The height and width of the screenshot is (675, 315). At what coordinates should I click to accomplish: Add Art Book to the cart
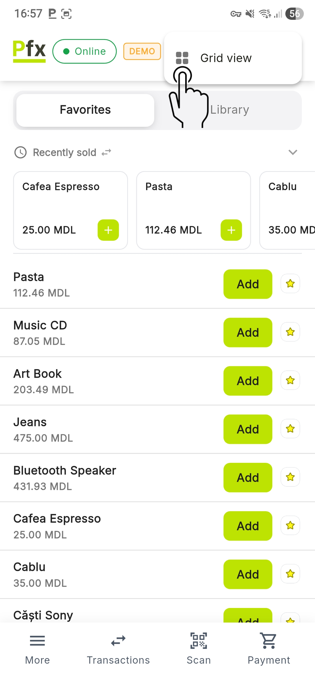pos(248,381)
